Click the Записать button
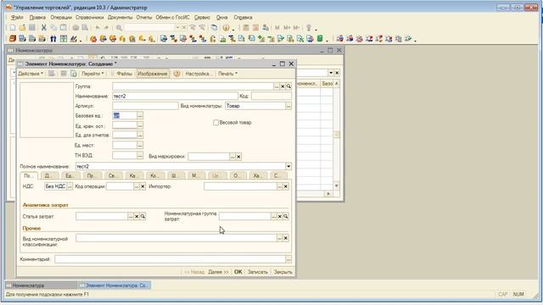 [258, 272]
